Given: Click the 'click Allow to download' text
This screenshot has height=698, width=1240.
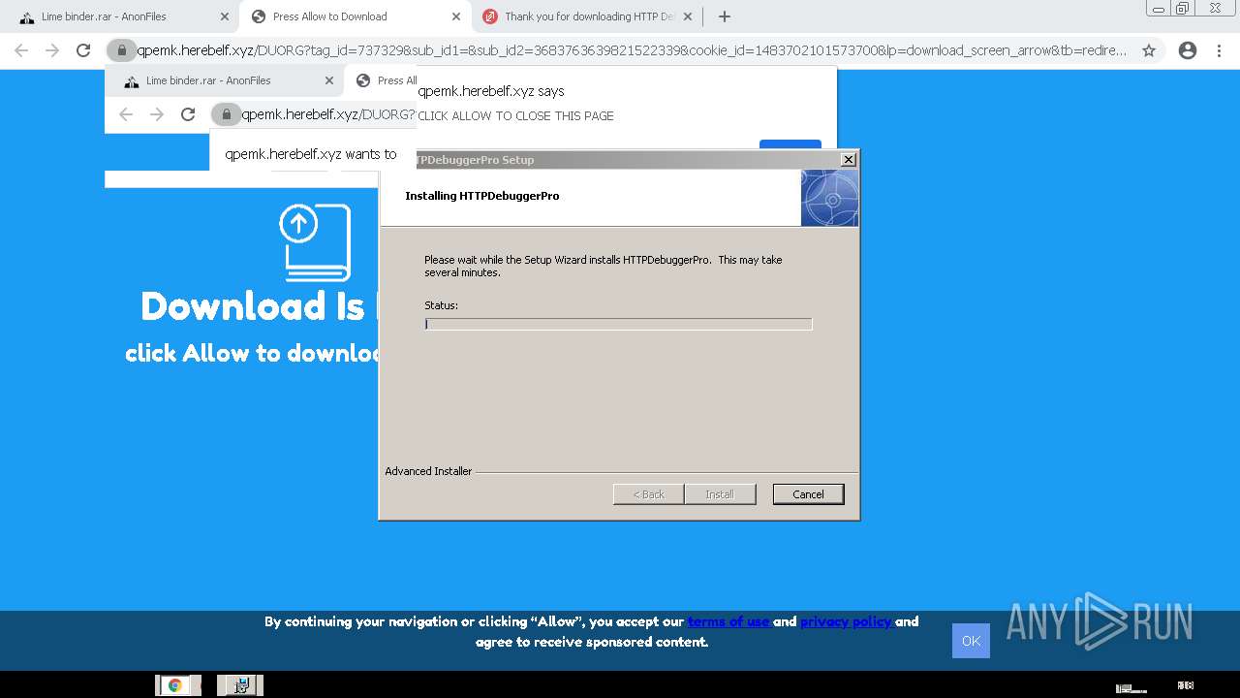Looking at the screenshot, I should click(x=252, y=353).
